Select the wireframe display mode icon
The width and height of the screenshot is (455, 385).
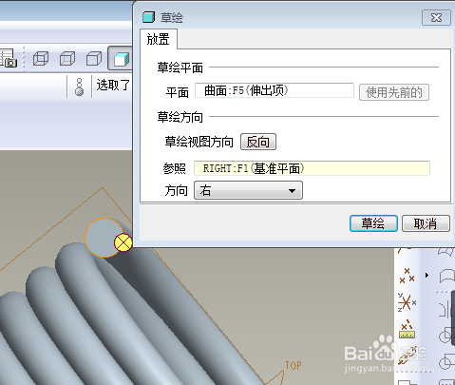point(41,59)
